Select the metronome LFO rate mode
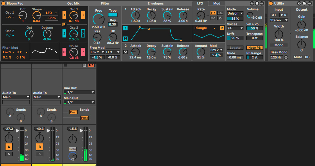 click(x=220, y=18)
